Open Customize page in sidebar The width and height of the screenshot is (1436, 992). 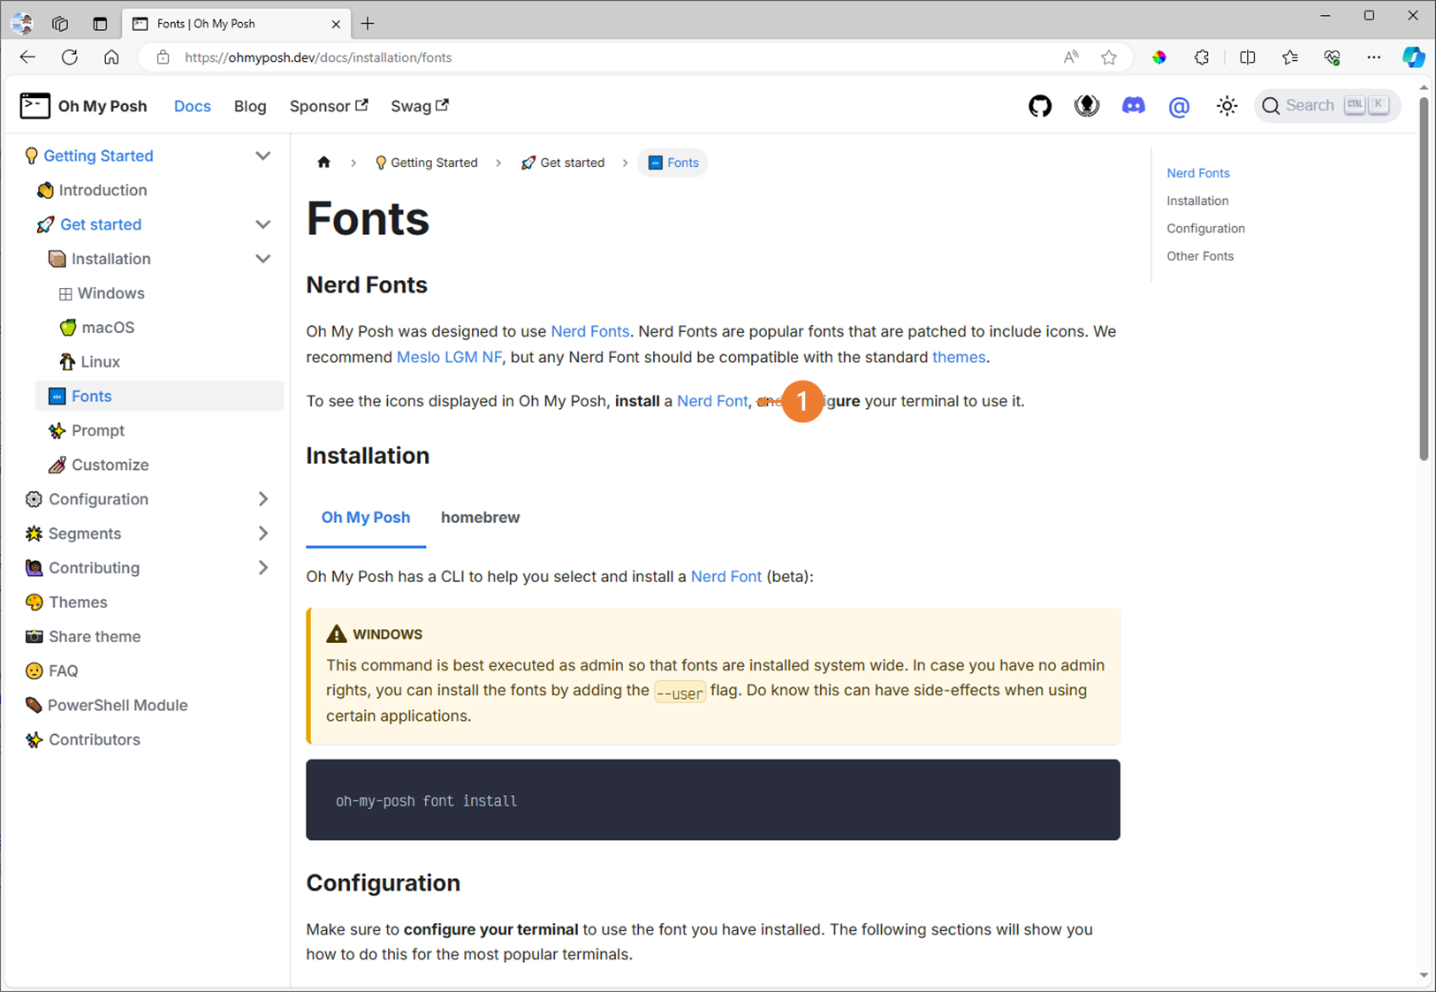pyautogui.click(x=110, y=466)
